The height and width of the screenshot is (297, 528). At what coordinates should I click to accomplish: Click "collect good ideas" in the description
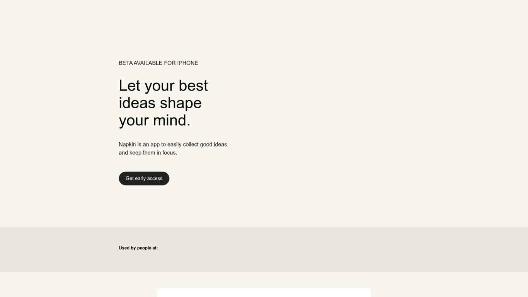coord(205,145)
